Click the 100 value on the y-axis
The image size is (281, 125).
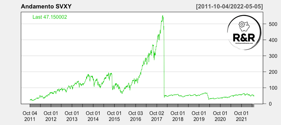click(x=271, y=88)
